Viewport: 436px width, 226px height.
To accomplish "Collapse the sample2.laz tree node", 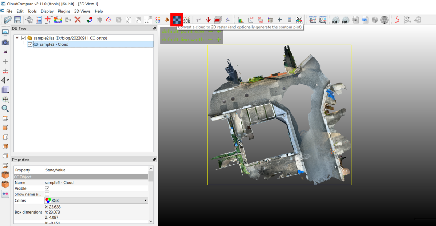I will click(17, 38).
